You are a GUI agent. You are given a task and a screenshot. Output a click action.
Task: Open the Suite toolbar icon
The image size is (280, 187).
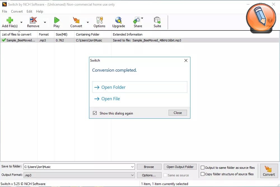tap(157, 20)
